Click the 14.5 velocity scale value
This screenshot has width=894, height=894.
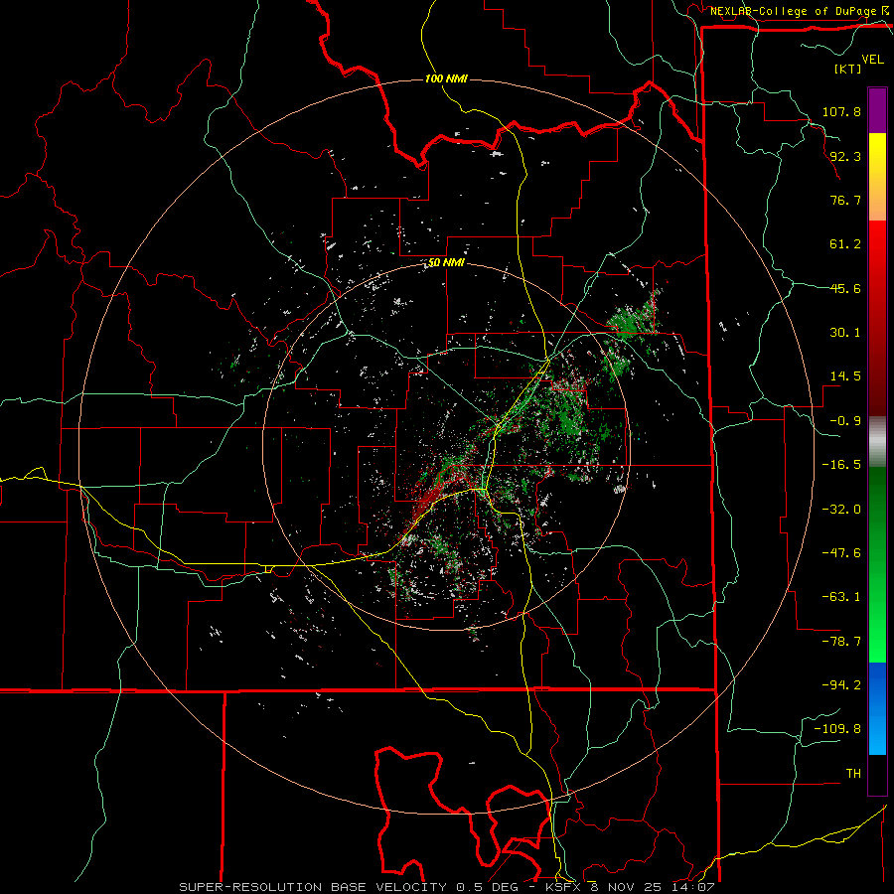tap(845, 376)
